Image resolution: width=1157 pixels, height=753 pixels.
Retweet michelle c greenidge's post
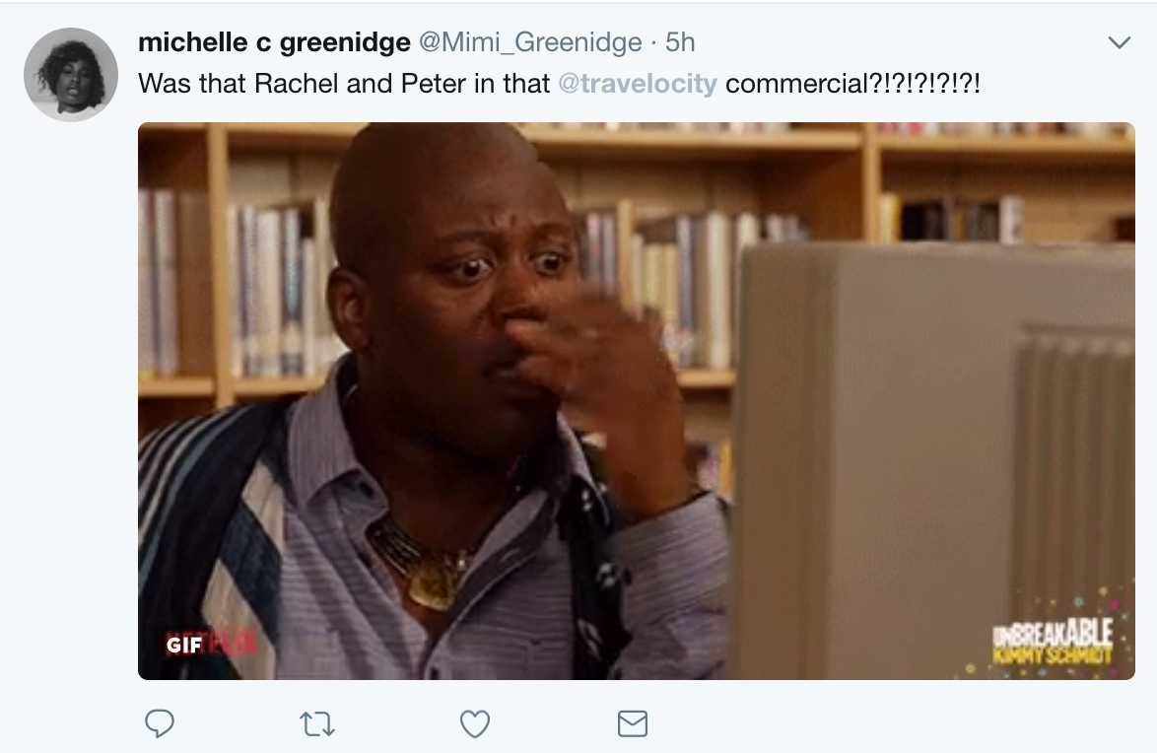pos(317,724)
